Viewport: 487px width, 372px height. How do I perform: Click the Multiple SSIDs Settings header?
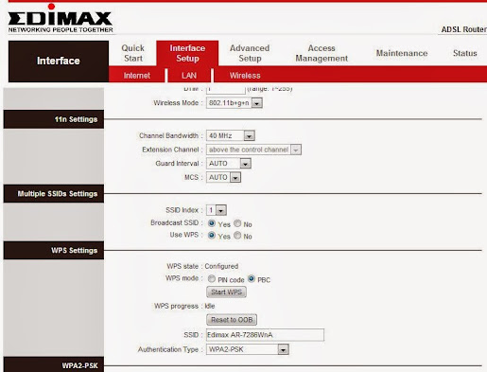click(x=54, y=193)
